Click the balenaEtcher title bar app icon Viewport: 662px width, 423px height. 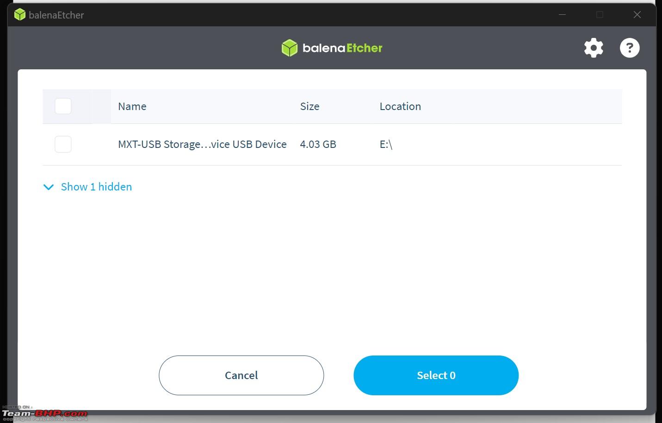[20, 15]
